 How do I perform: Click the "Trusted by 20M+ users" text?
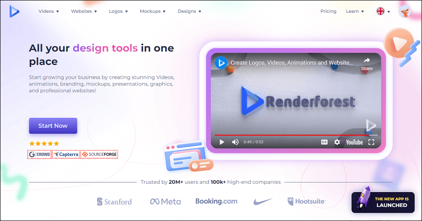click(210, 182)
